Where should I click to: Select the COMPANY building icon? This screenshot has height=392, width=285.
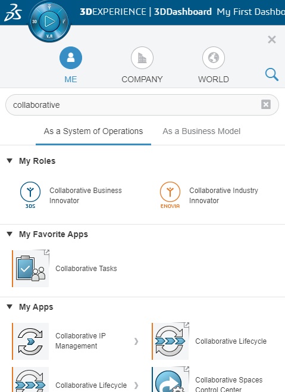coord(142,58)
